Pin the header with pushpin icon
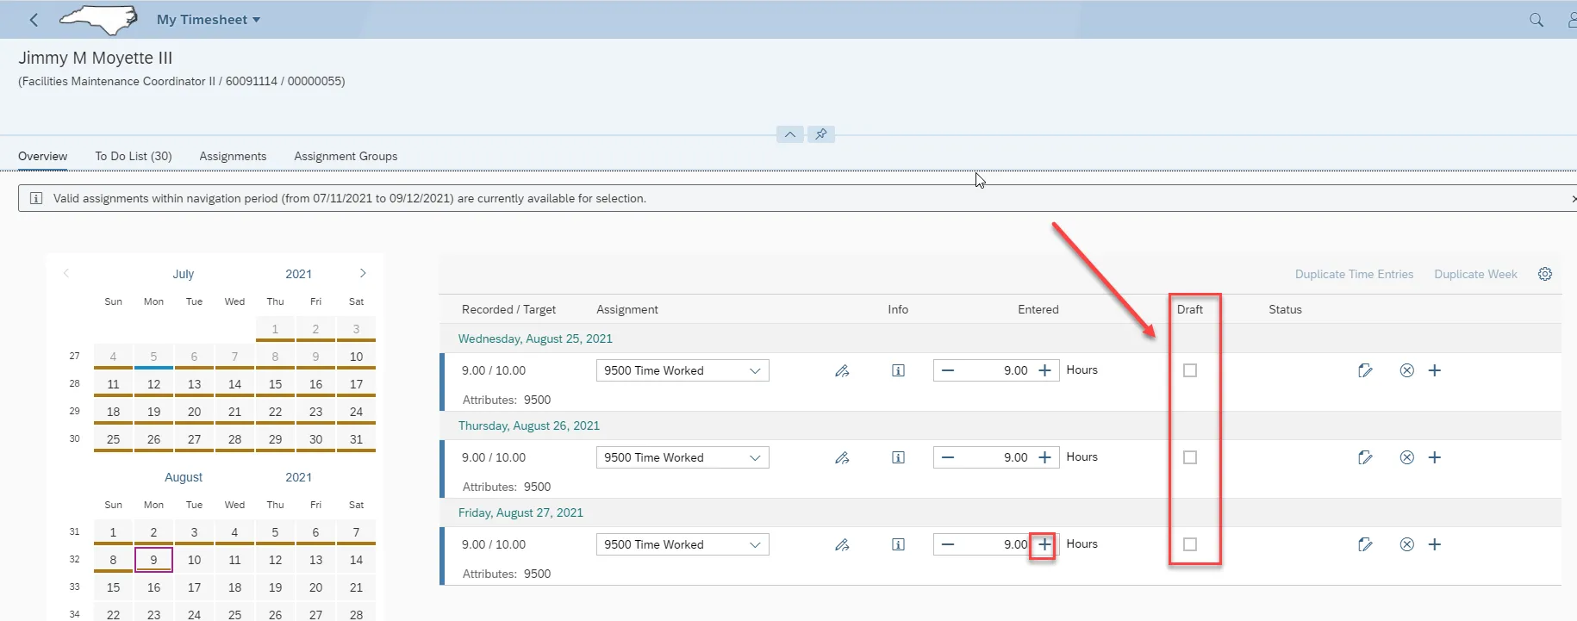This screenshot has height=621, width=1577. [x=820, y=134]
